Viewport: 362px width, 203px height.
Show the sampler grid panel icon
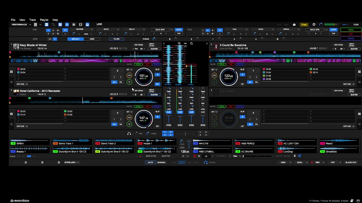(x=60, y=25)
